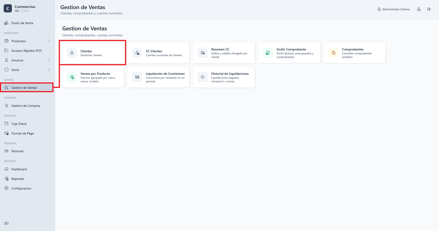Expand the Insumos submenu chevron

[49, 60]
